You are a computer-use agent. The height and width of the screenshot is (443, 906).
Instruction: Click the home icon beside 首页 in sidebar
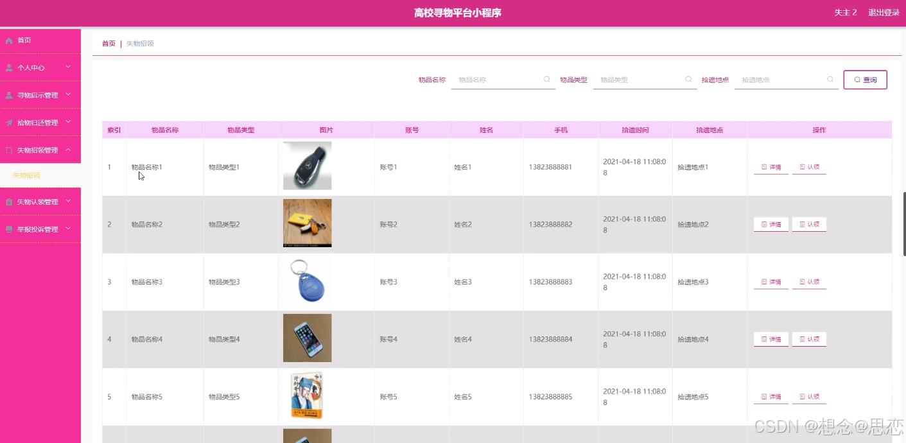9,40
